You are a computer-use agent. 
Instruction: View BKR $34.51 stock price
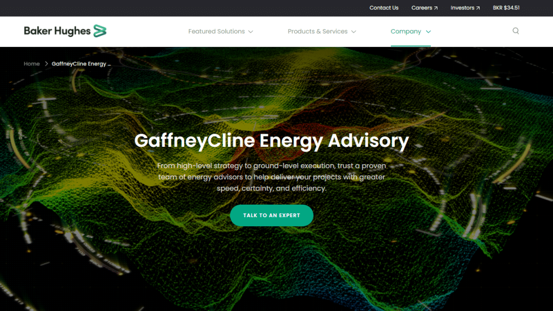tap(506, 8)
